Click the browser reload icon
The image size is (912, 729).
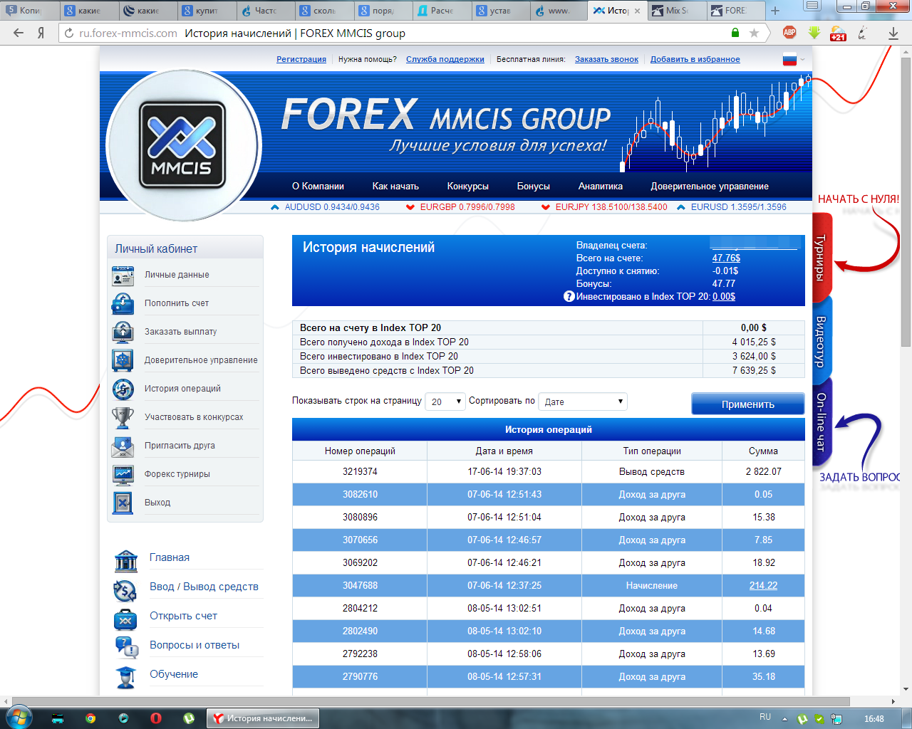pos(69,33)
